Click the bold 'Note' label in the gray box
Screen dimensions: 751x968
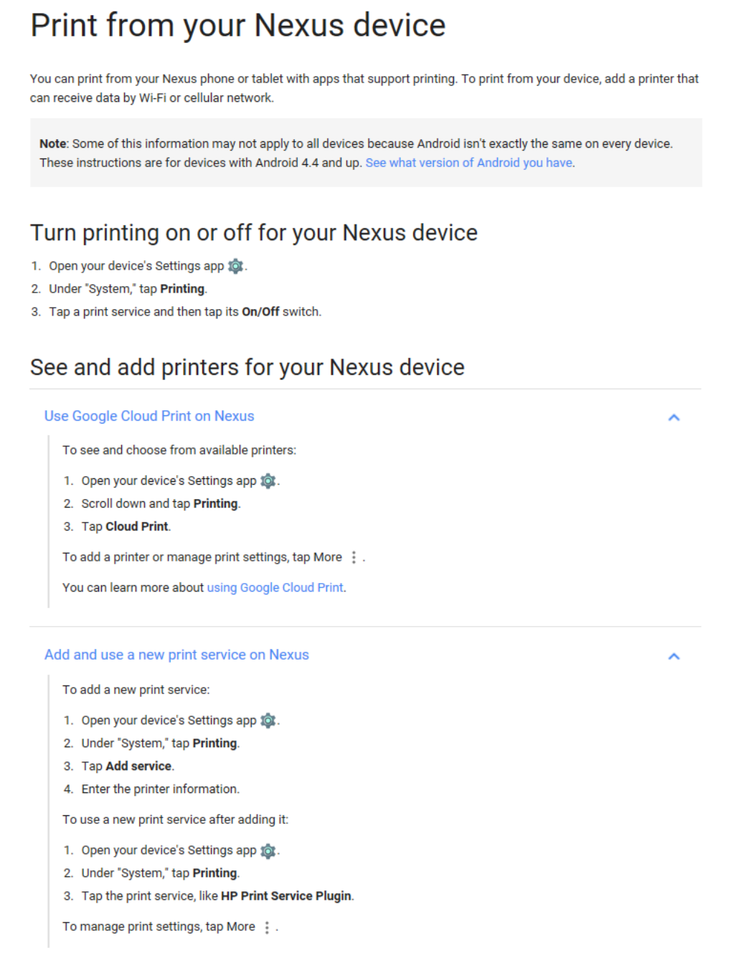[x=53, y=143]
